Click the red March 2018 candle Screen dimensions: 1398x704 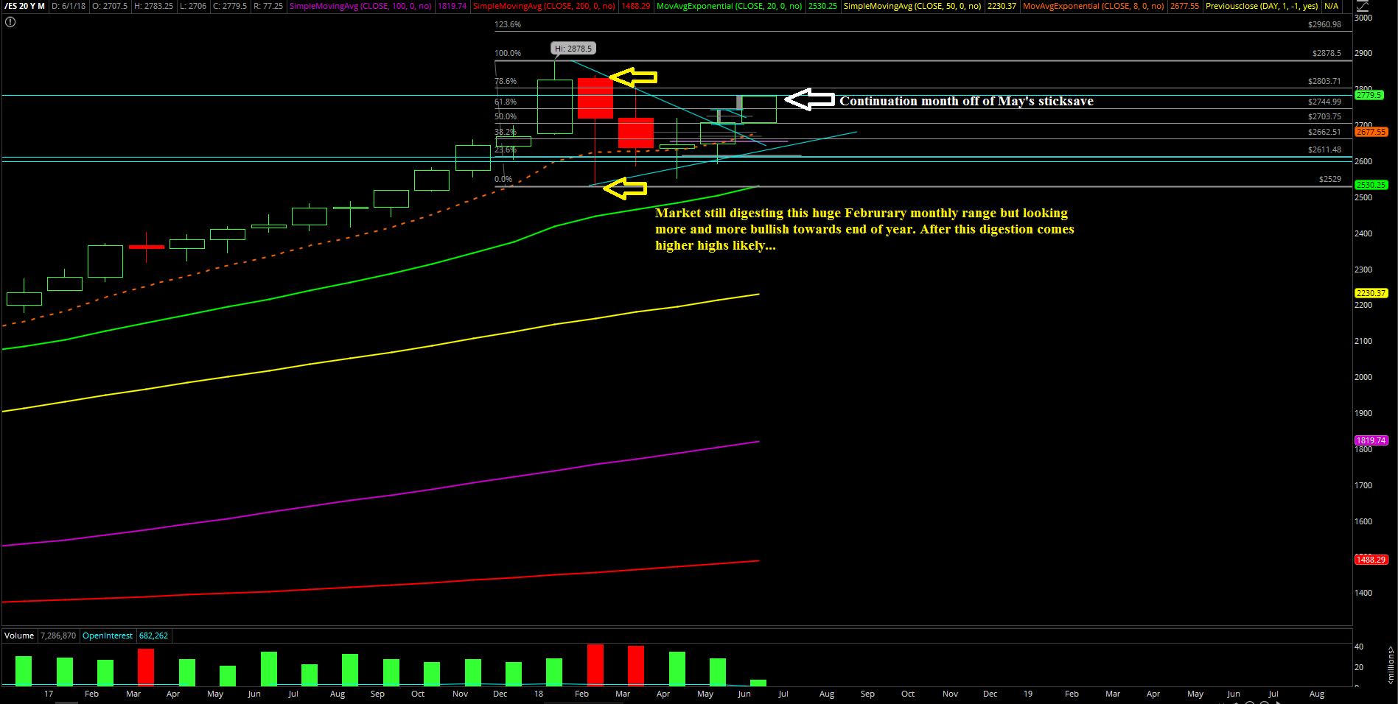(x=635, y=133)
